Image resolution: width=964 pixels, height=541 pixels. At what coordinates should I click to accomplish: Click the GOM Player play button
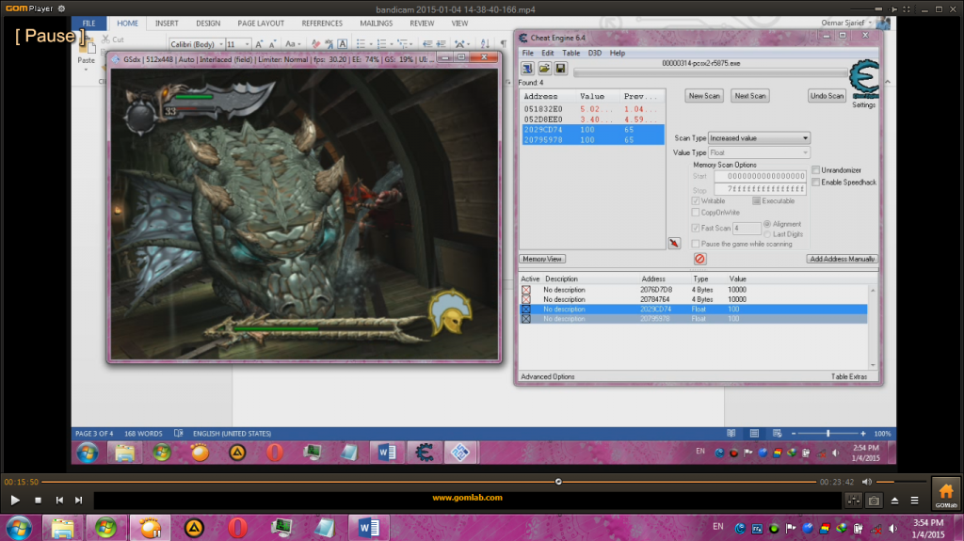point(15,501)
